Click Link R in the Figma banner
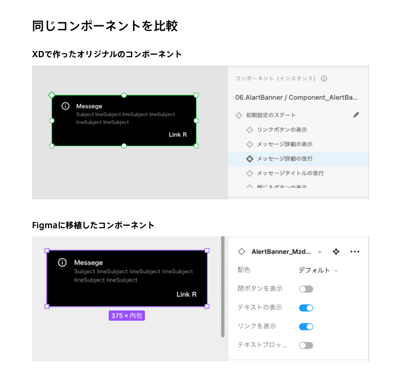405x376 pixels. point(186,295)
